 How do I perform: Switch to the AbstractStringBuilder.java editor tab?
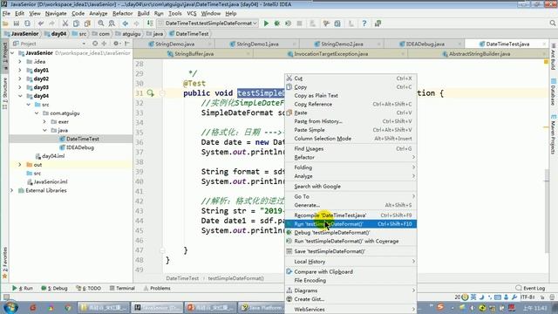(x=480, y=54)
